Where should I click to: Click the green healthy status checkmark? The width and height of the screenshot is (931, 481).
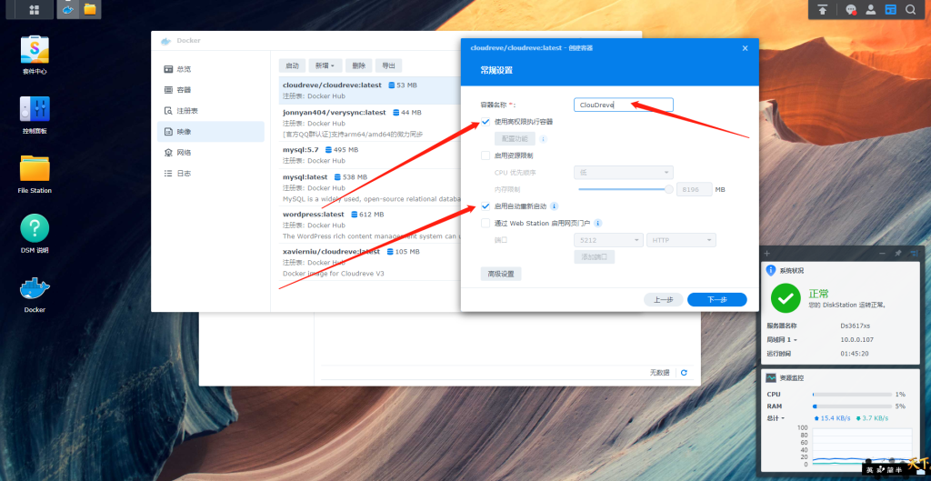click(x=786, y=298)
